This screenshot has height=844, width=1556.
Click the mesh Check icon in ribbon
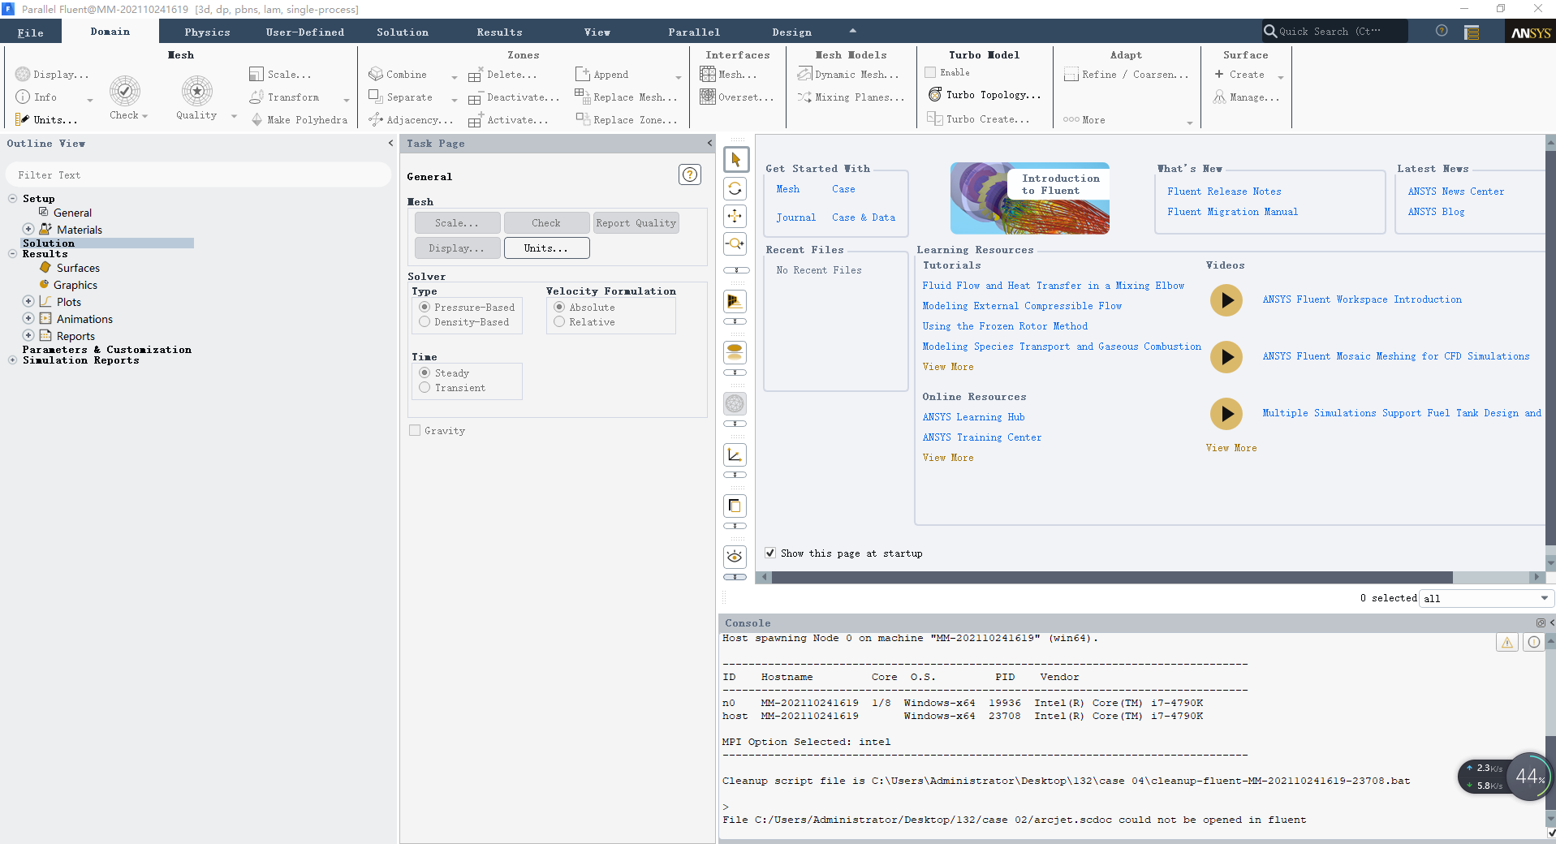(x=125, y=91)
